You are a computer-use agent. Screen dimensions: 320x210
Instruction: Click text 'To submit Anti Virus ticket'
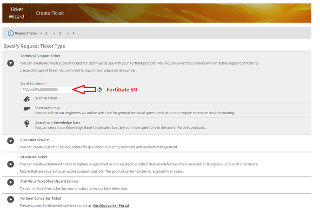[73, 189]
